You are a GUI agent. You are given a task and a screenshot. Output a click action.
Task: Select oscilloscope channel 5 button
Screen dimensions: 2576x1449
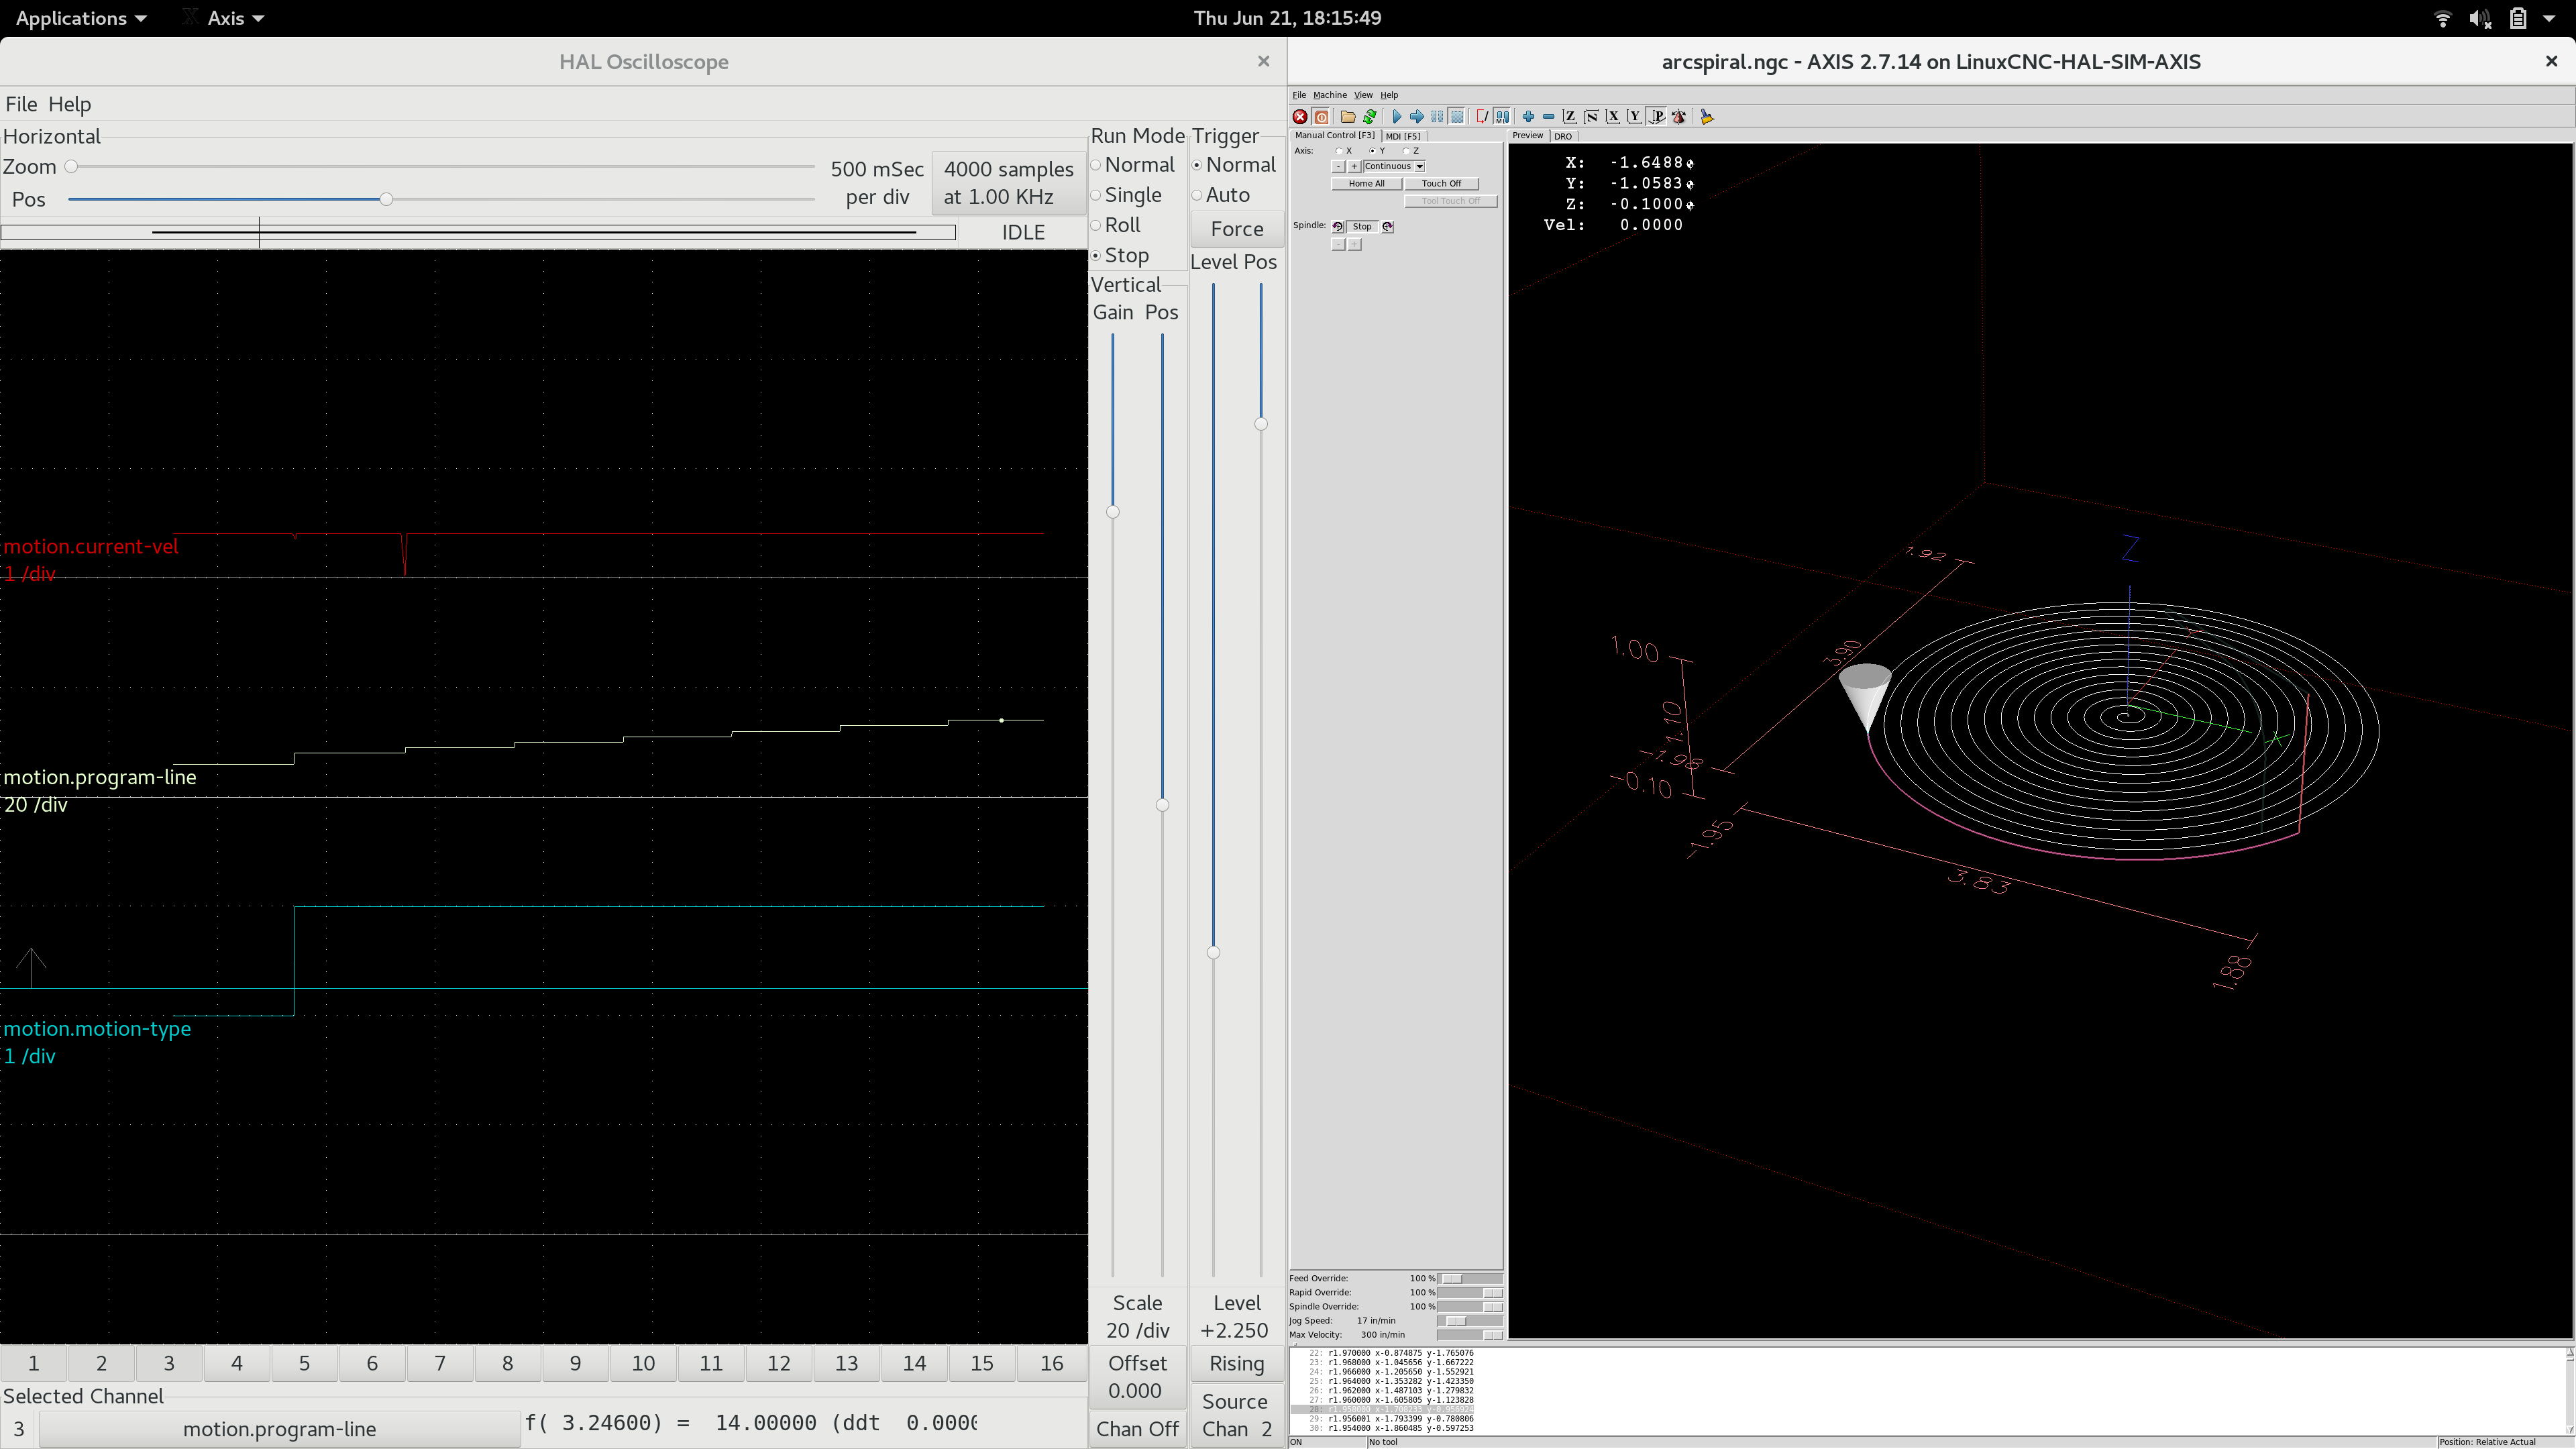pos(304,1363)
